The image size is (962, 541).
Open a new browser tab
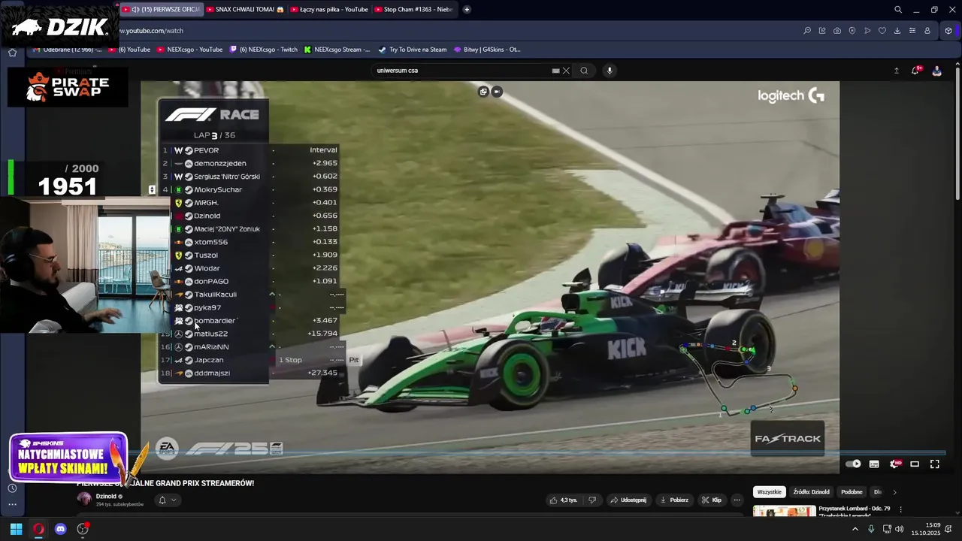(467, 9)
